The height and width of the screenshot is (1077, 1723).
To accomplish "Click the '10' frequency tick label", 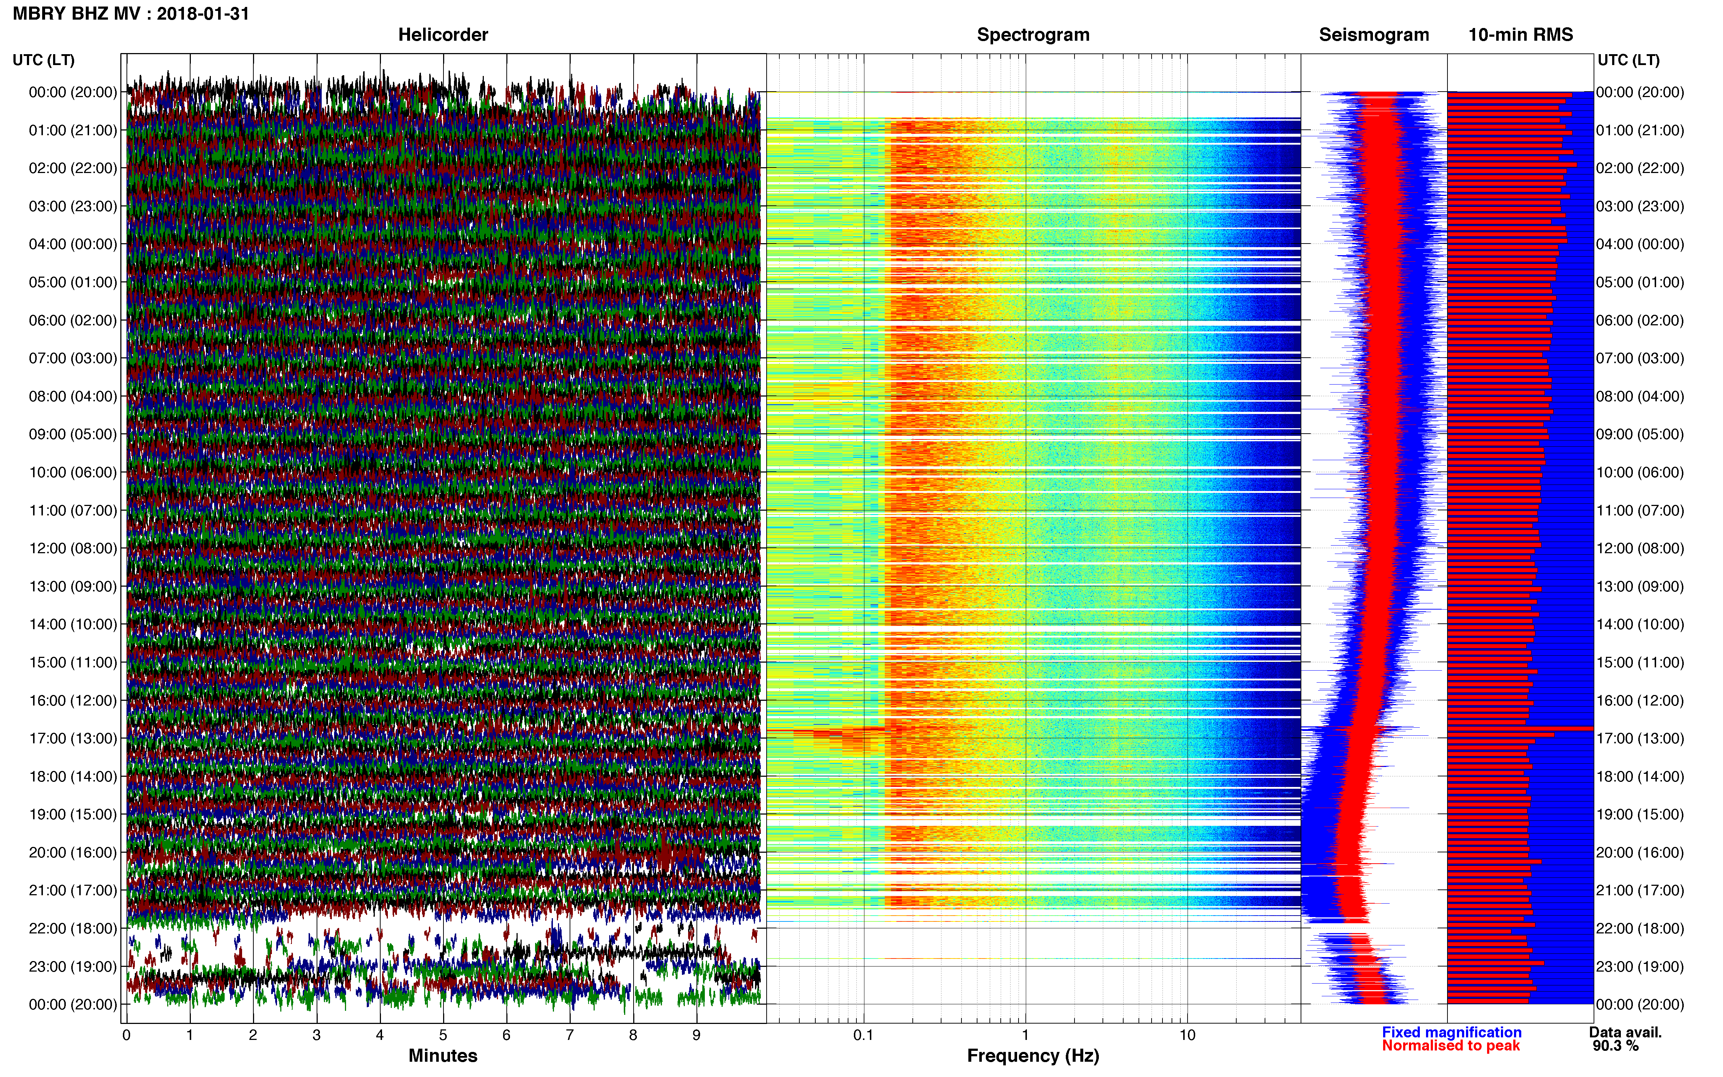I will [x=1187, y=1036].
